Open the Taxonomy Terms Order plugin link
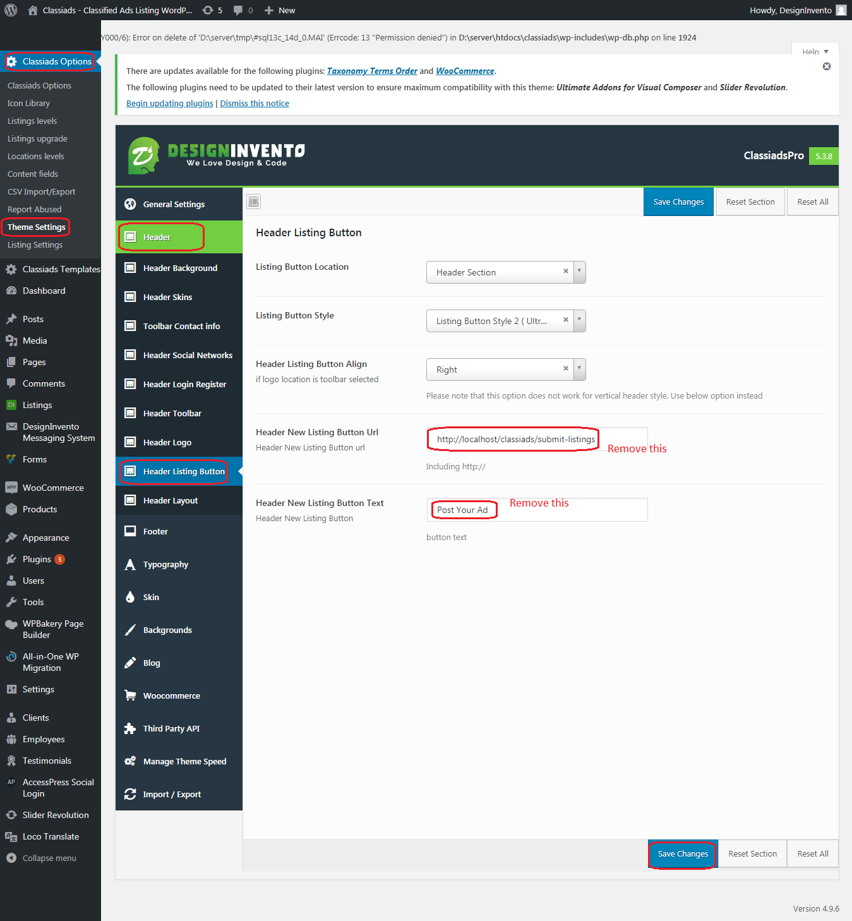The width and height of the screenshot is (852, 921). coord(372,71)
